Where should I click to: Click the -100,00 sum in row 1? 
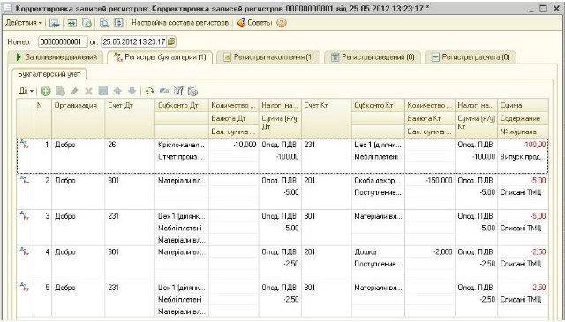[523, 145]
